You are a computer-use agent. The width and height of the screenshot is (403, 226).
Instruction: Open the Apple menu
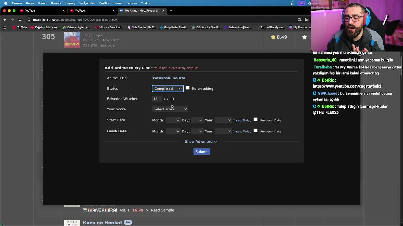click(5, 3)
